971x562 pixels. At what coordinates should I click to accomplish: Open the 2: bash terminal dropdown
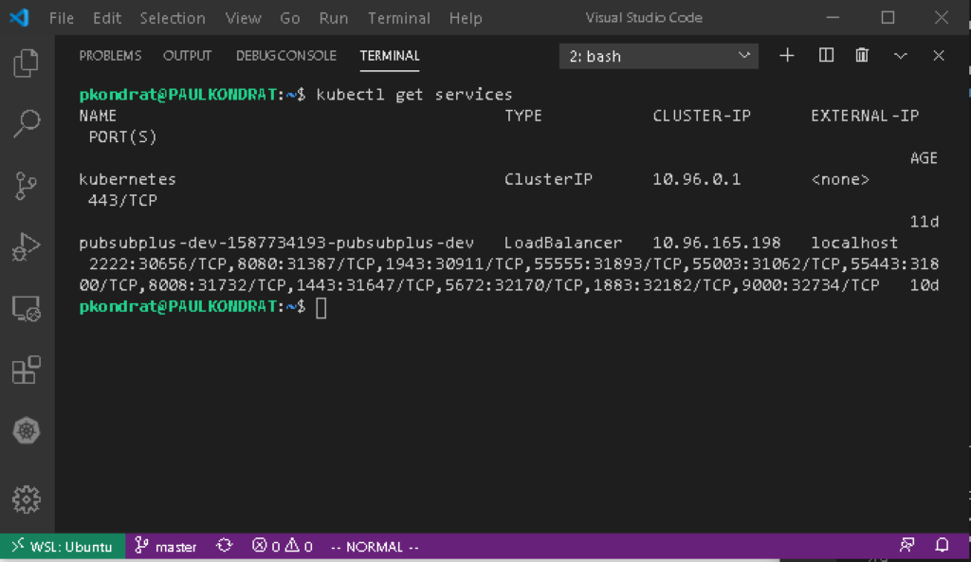point(658,55)
